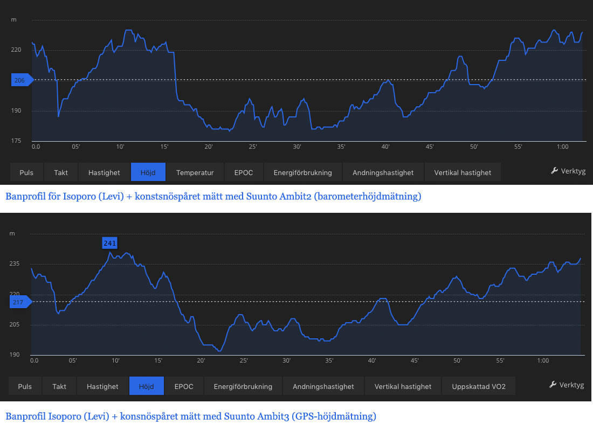The width and height of the screenshot is (593, 431).
Task: Select Vertikal hastighet in bottom chart
Action: 403,386
